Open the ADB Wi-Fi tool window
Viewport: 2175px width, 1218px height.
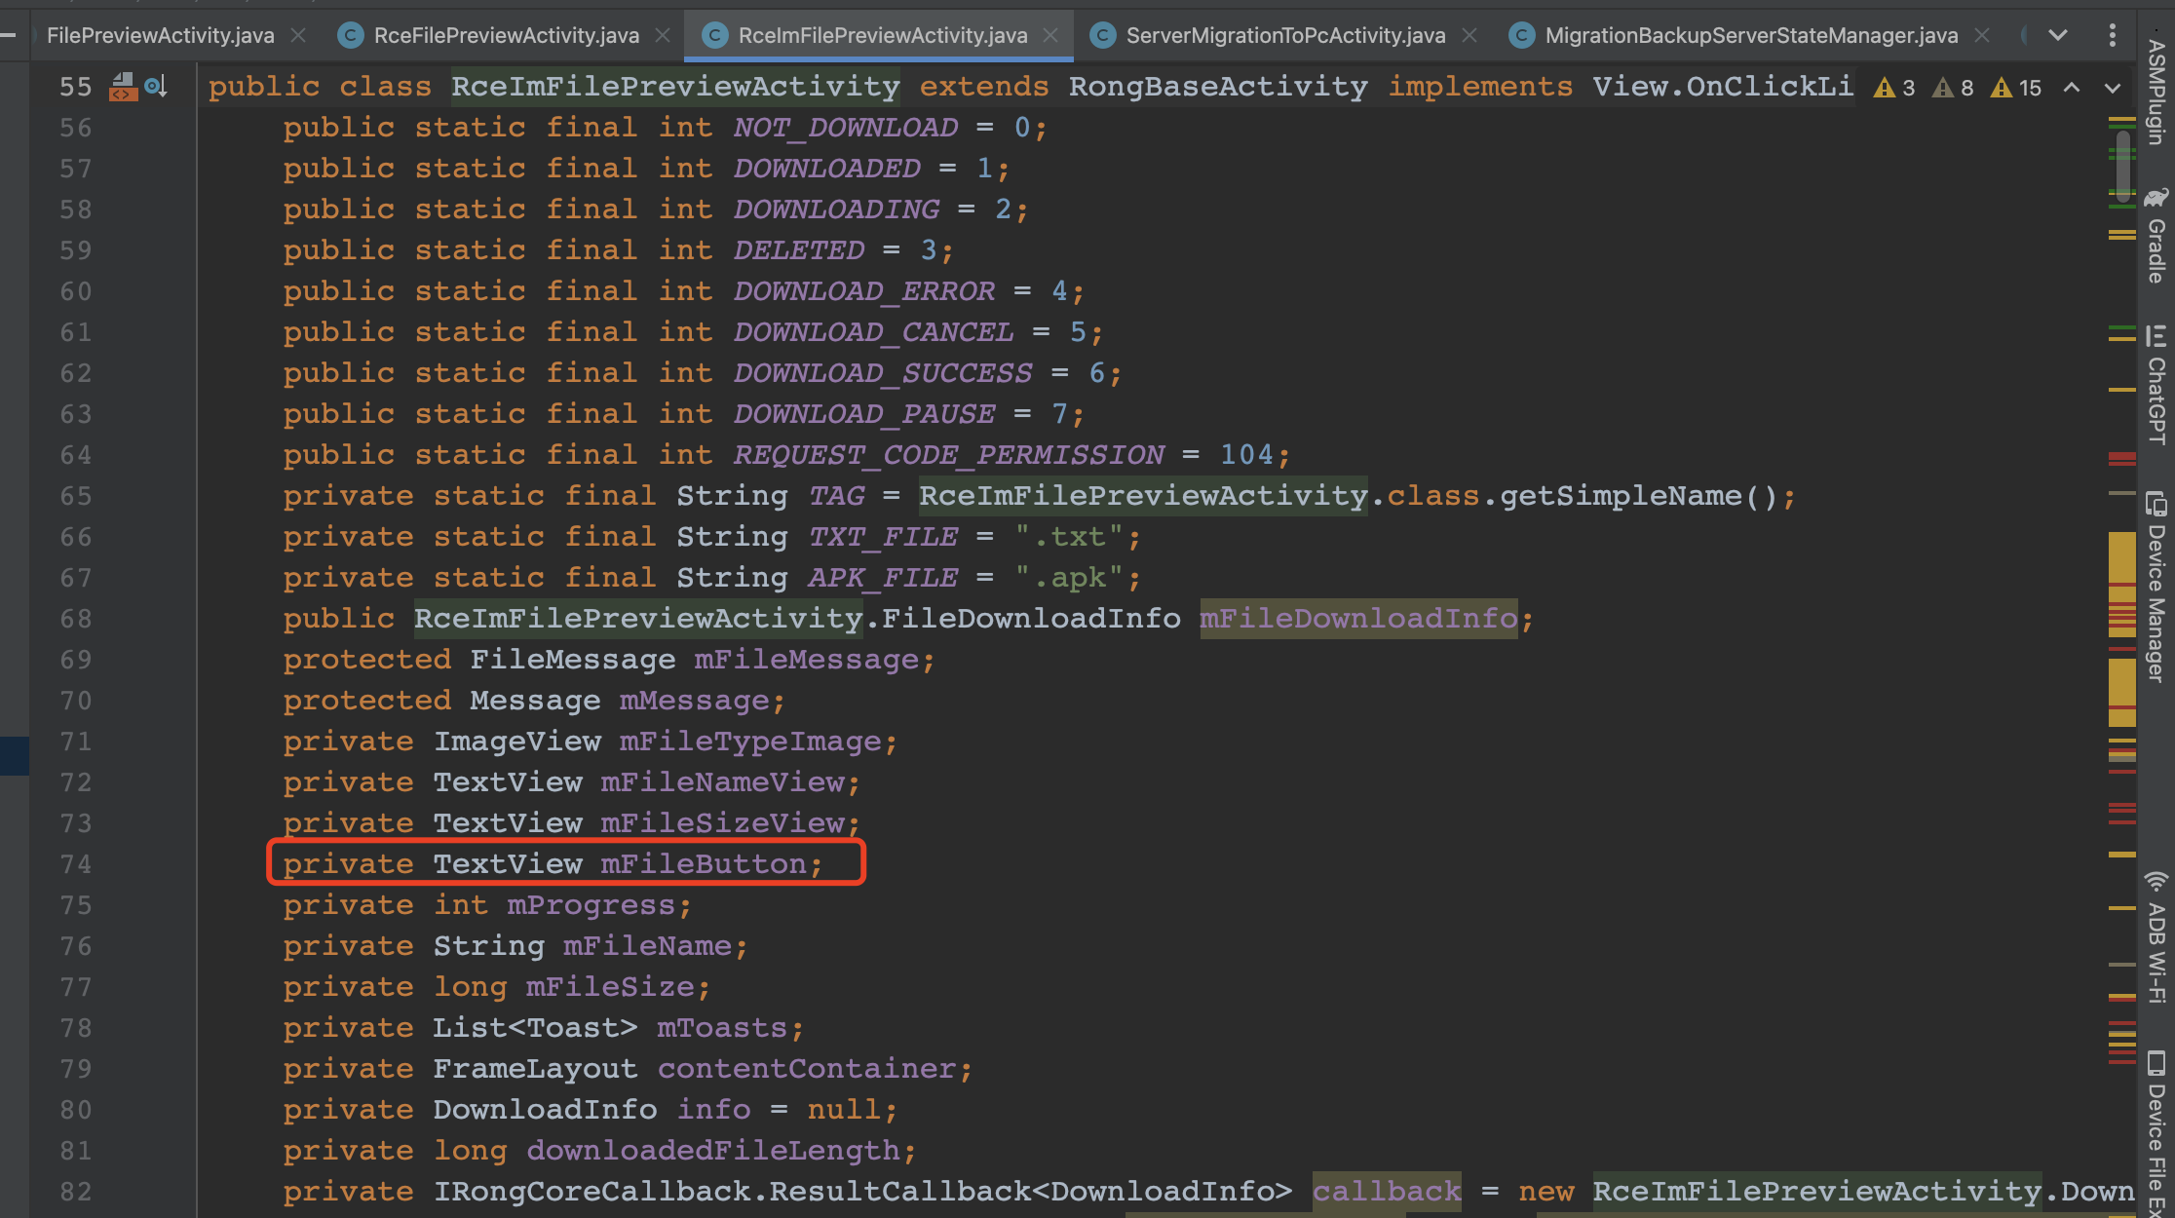pos(2156,937)
